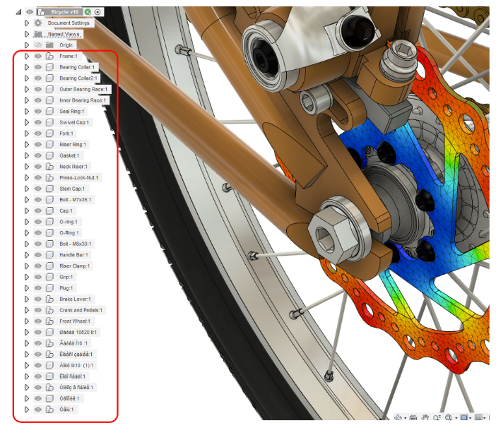496x428 pixels.
Task: Collapse the Bicycle v10 root node
Action: (x=18, y=12)
